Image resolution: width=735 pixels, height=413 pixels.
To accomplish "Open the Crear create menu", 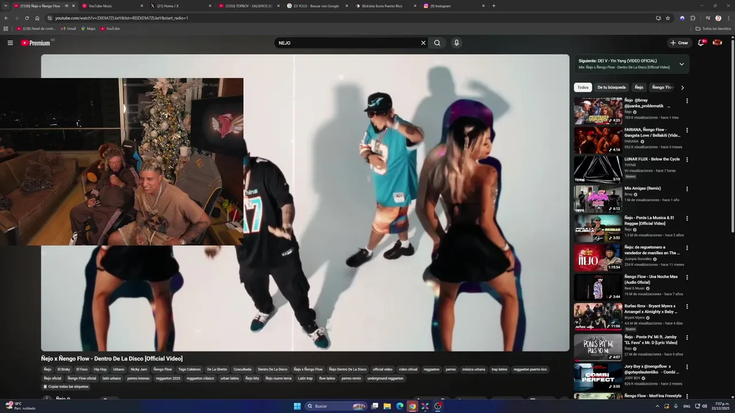I will (679, 43).
